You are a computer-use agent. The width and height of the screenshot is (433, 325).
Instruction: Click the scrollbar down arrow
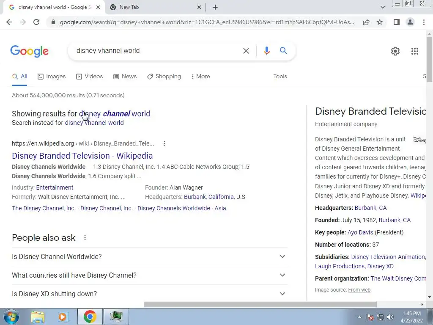[x=429, y=297]
